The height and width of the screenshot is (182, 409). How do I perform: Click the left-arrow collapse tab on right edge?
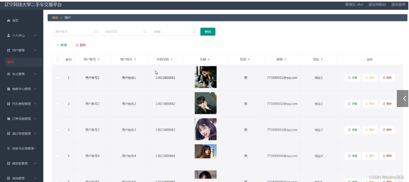tap(403, 98)
